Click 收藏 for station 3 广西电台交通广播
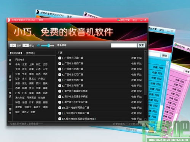 (x=134, y=69)
